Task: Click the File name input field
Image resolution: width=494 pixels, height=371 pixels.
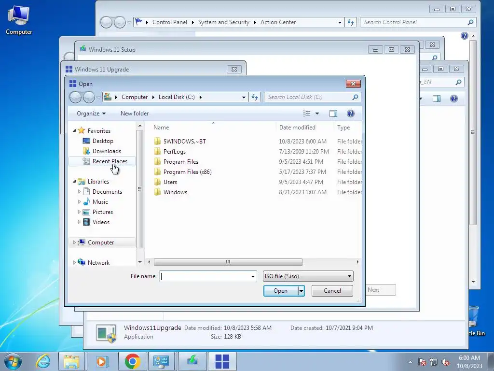Action: pos(205,276)
